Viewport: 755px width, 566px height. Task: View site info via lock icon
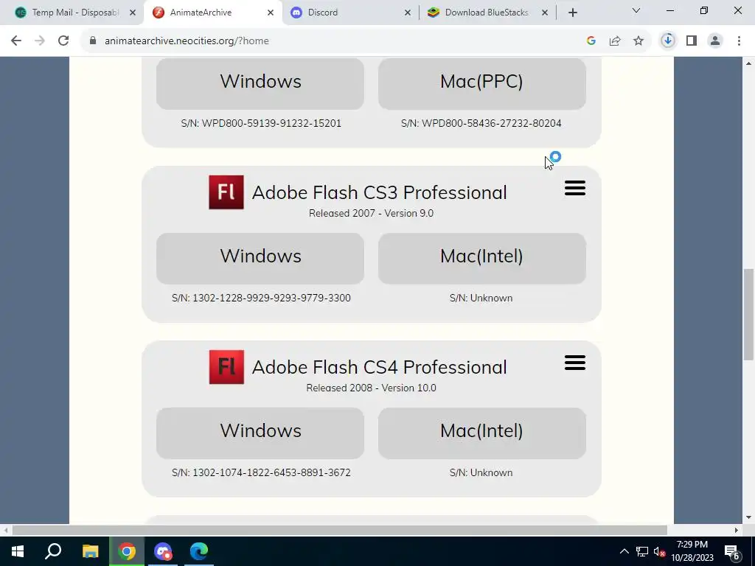click(93, 41)
